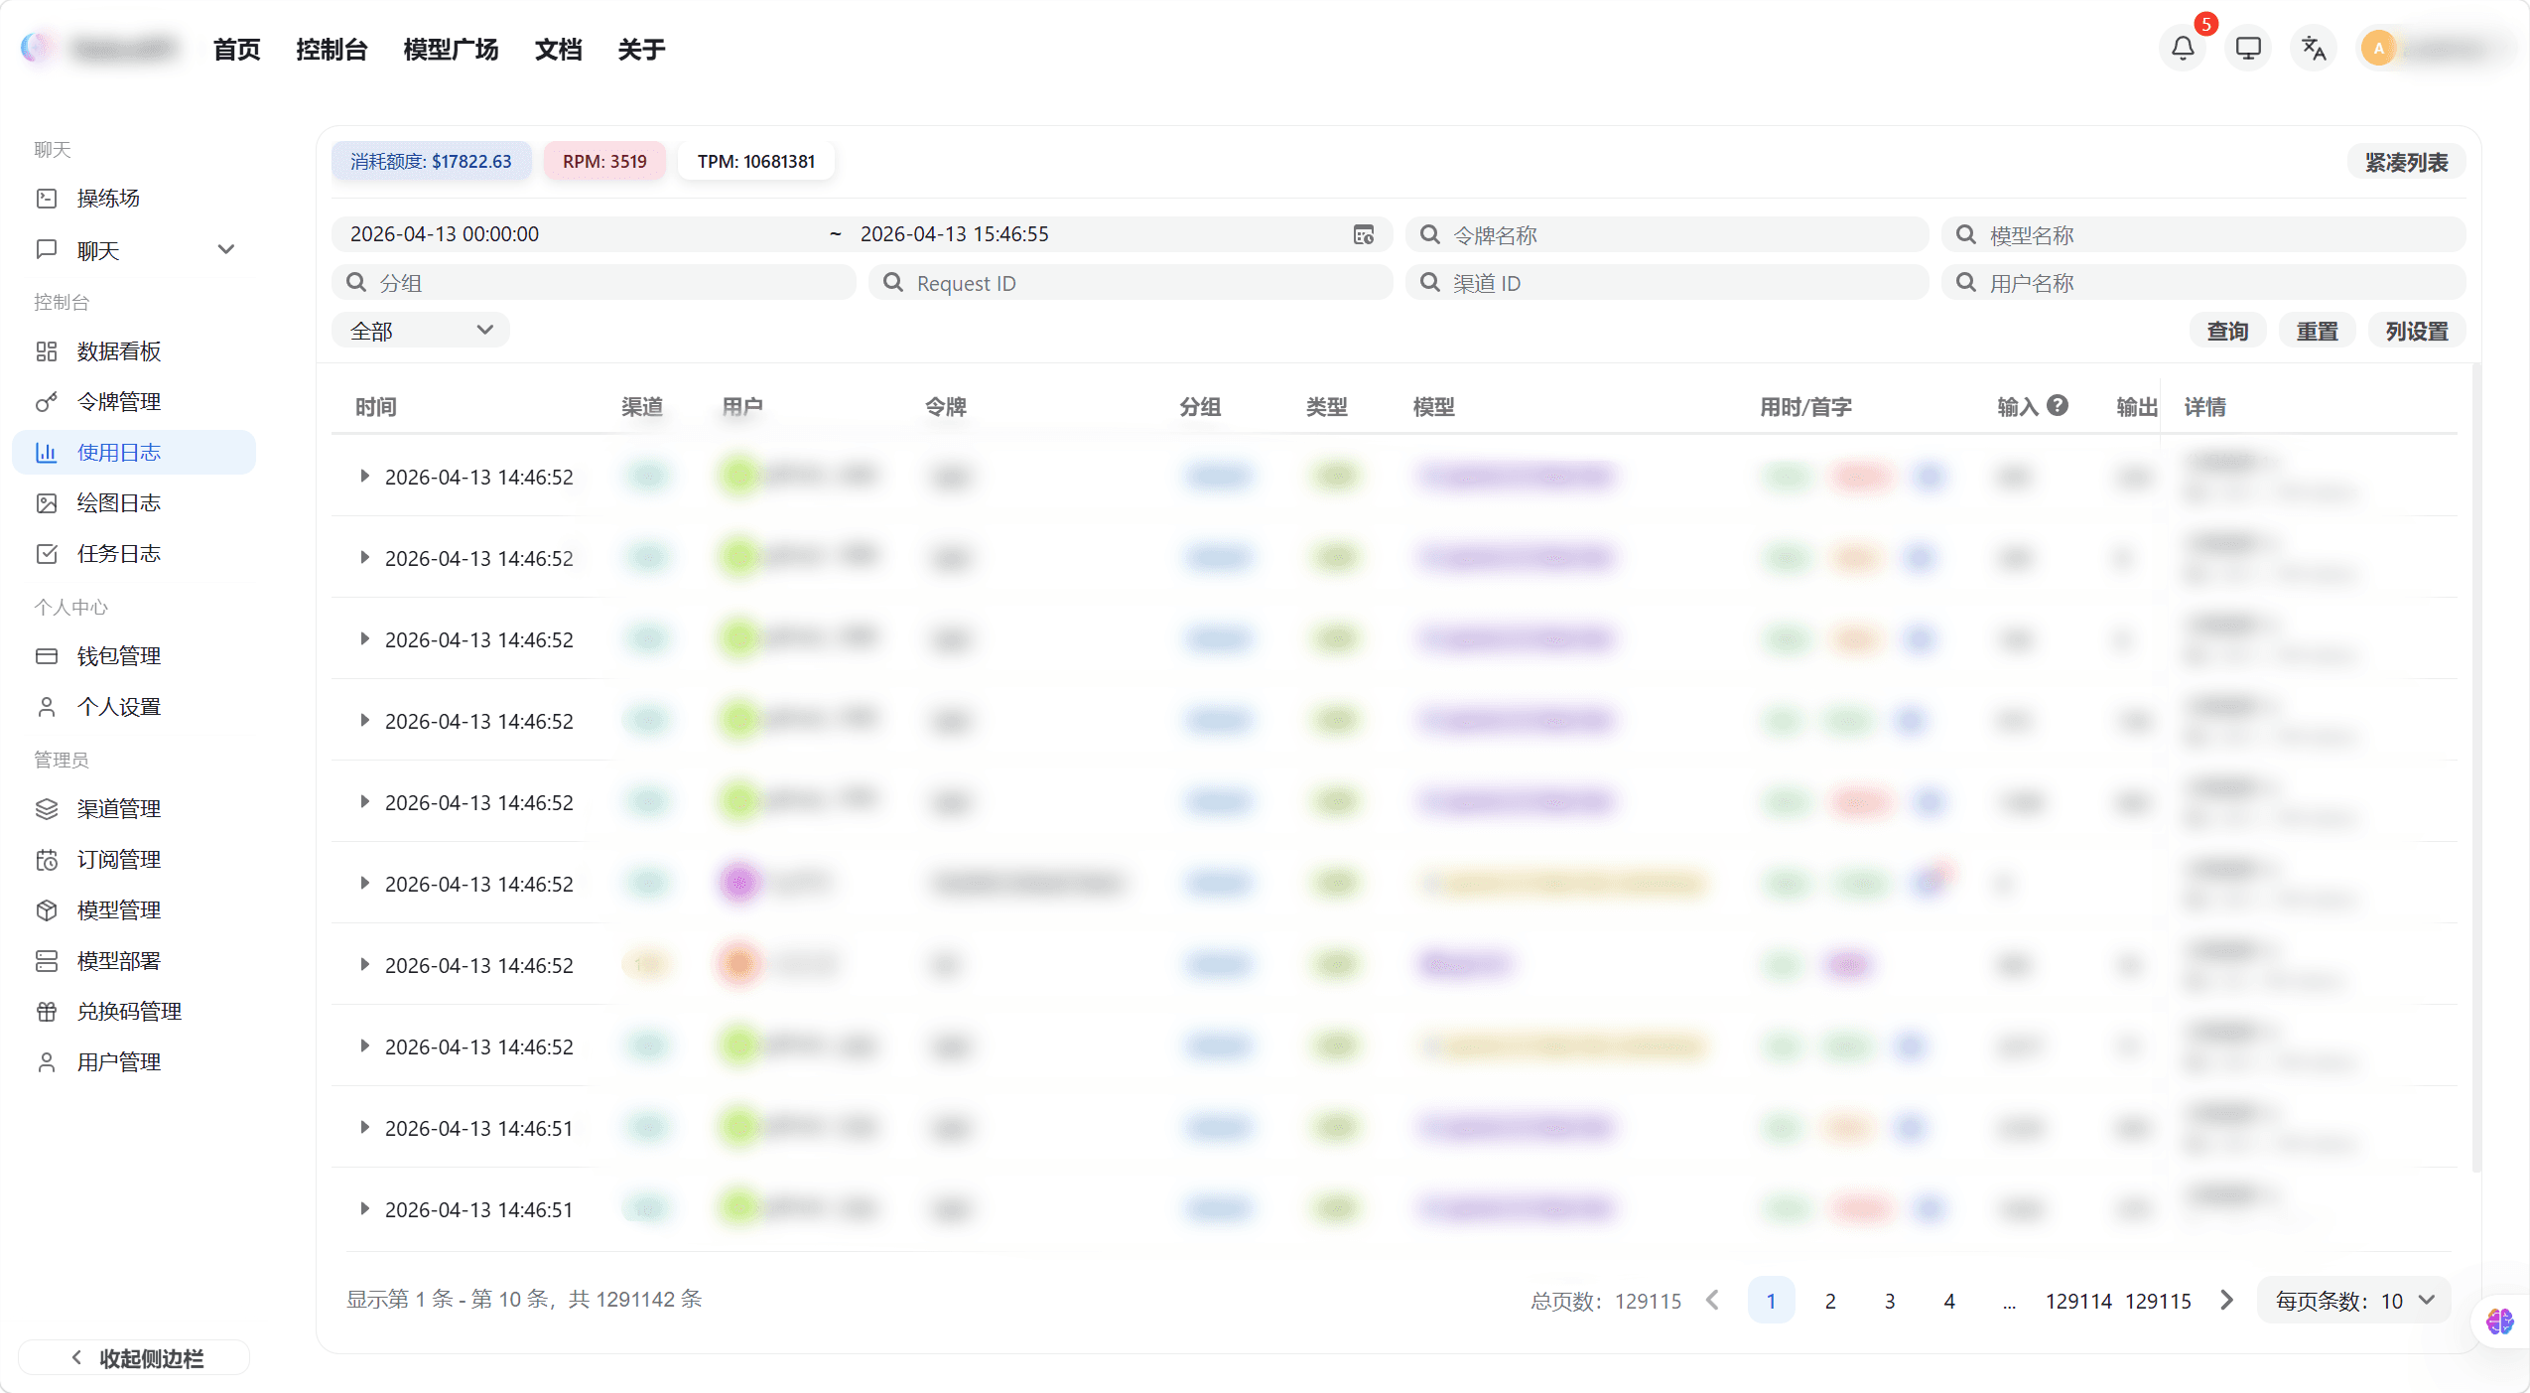2530x1393 pixels.
Task: Click the calendar icon in the date range
Action: 1364,234
